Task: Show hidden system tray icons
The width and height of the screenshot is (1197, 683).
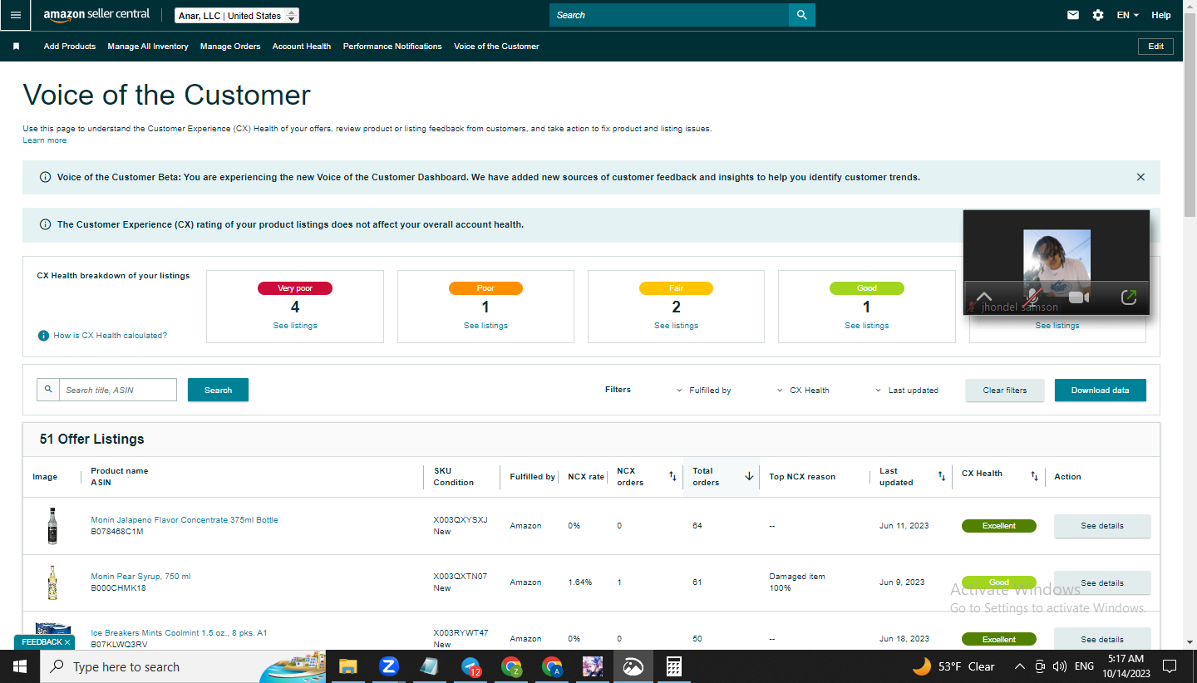Action: coord(1020,666)
